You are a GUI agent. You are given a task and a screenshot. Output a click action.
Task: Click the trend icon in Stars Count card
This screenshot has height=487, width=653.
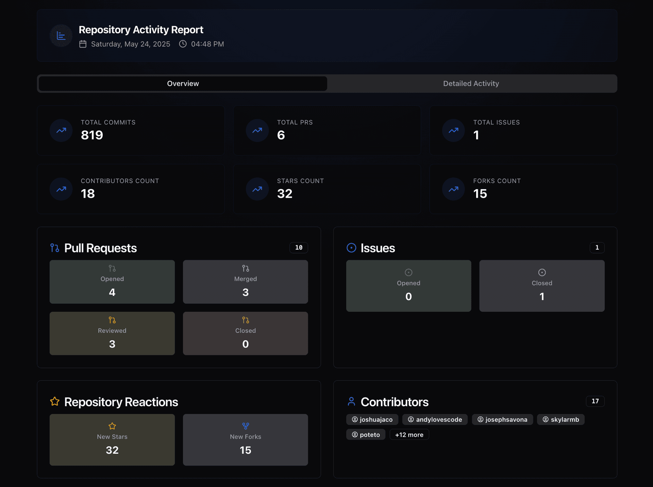[257, 189]
